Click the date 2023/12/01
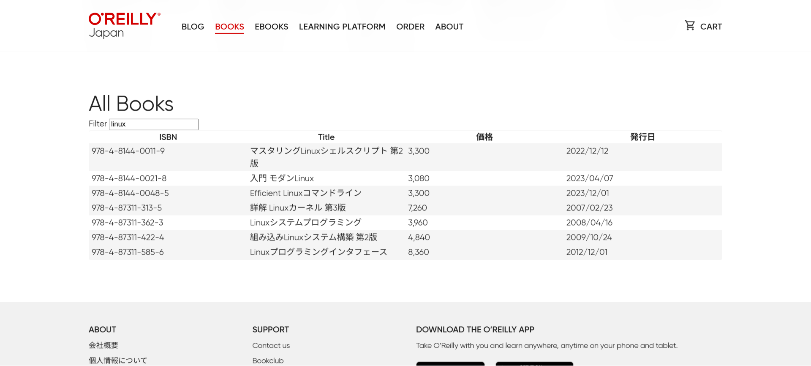811x366 pixels. pos(588,193)
